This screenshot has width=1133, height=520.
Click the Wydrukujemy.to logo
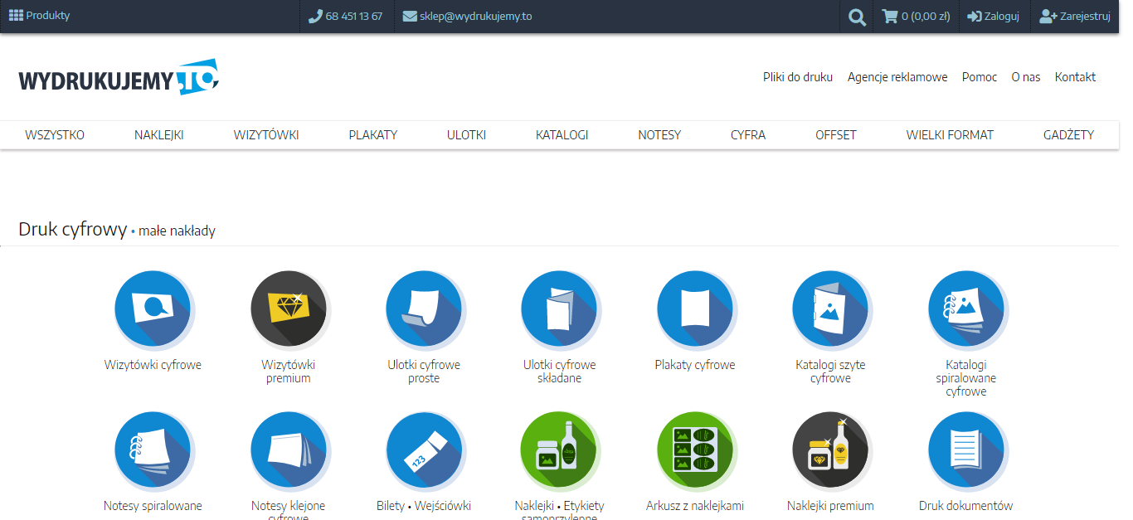pos(119,78)
